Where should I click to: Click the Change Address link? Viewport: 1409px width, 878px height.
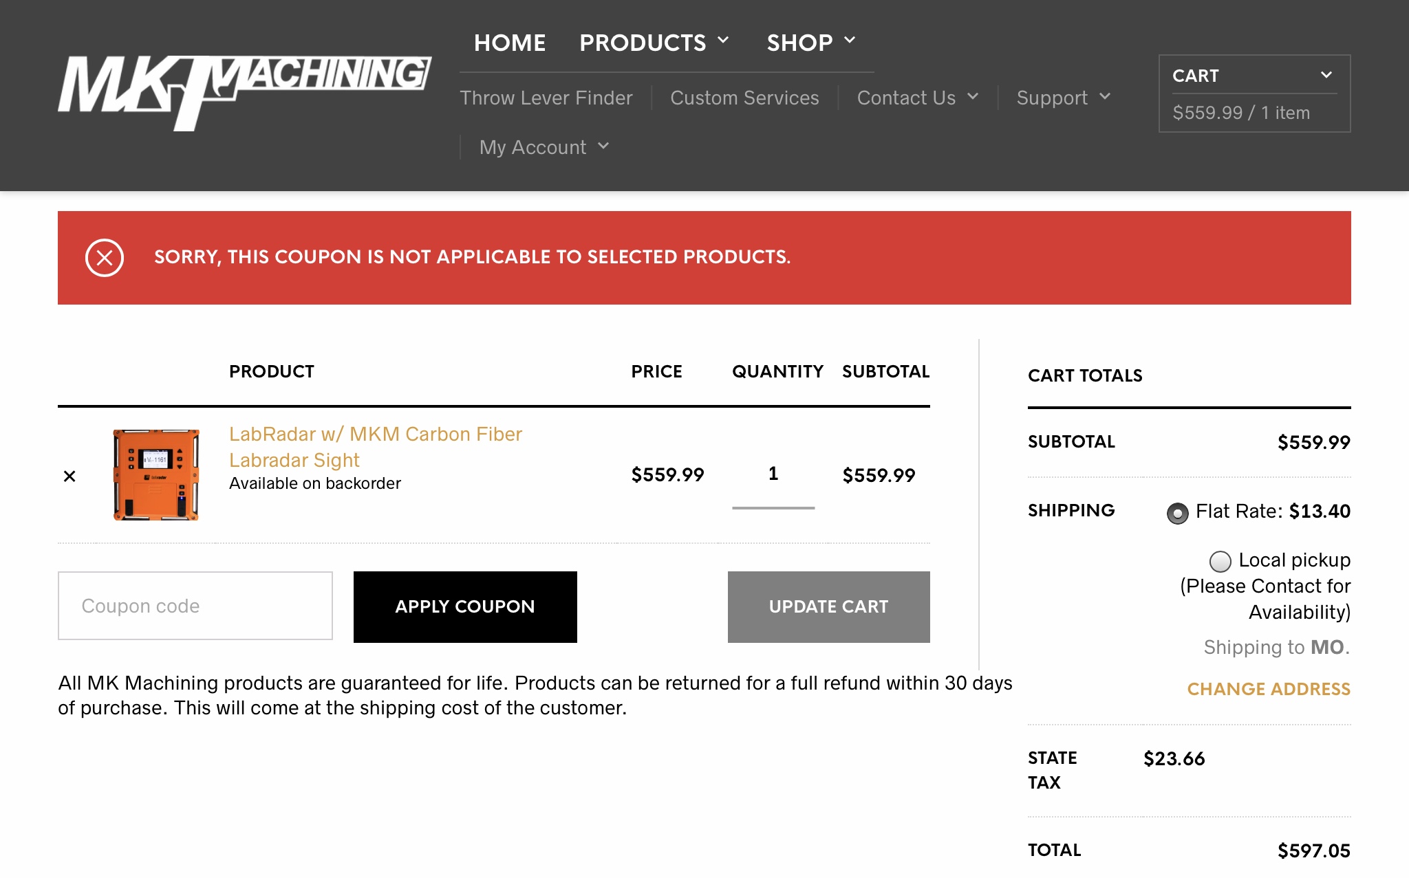point(1269,689)
